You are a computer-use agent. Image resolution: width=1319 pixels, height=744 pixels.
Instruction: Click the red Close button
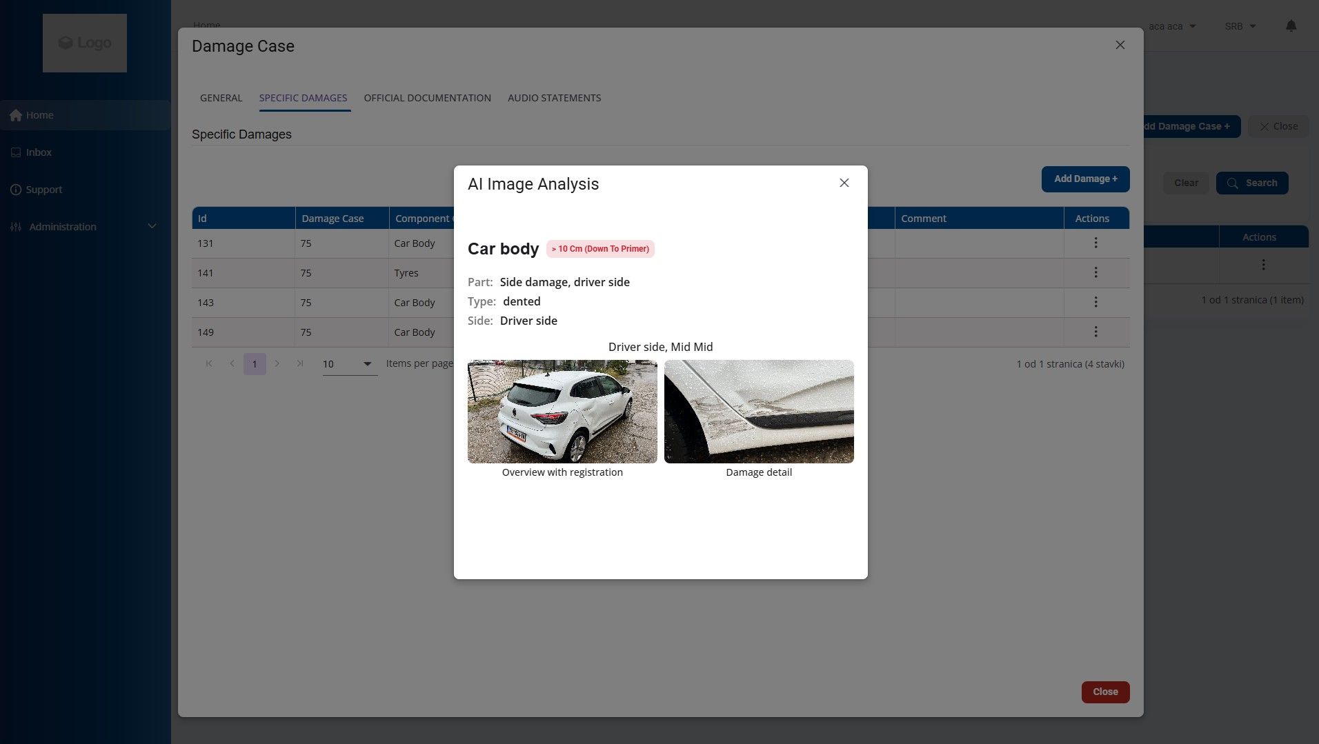tap(1105, 692)
